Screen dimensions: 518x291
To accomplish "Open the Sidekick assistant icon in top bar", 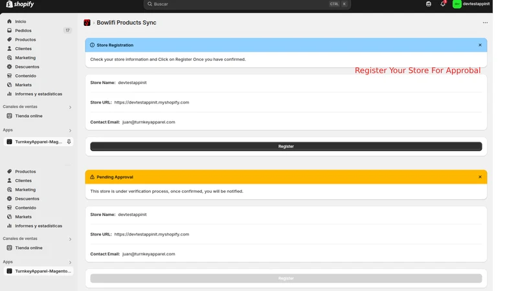I will [x=429, y=4].
